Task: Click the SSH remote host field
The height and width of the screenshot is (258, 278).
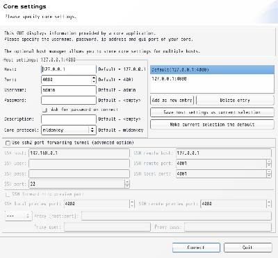Action: (224, 153)
